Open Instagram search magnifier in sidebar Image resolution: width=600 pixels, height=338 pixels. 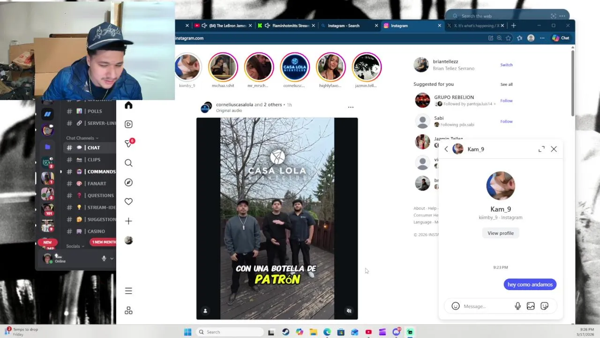128,163
